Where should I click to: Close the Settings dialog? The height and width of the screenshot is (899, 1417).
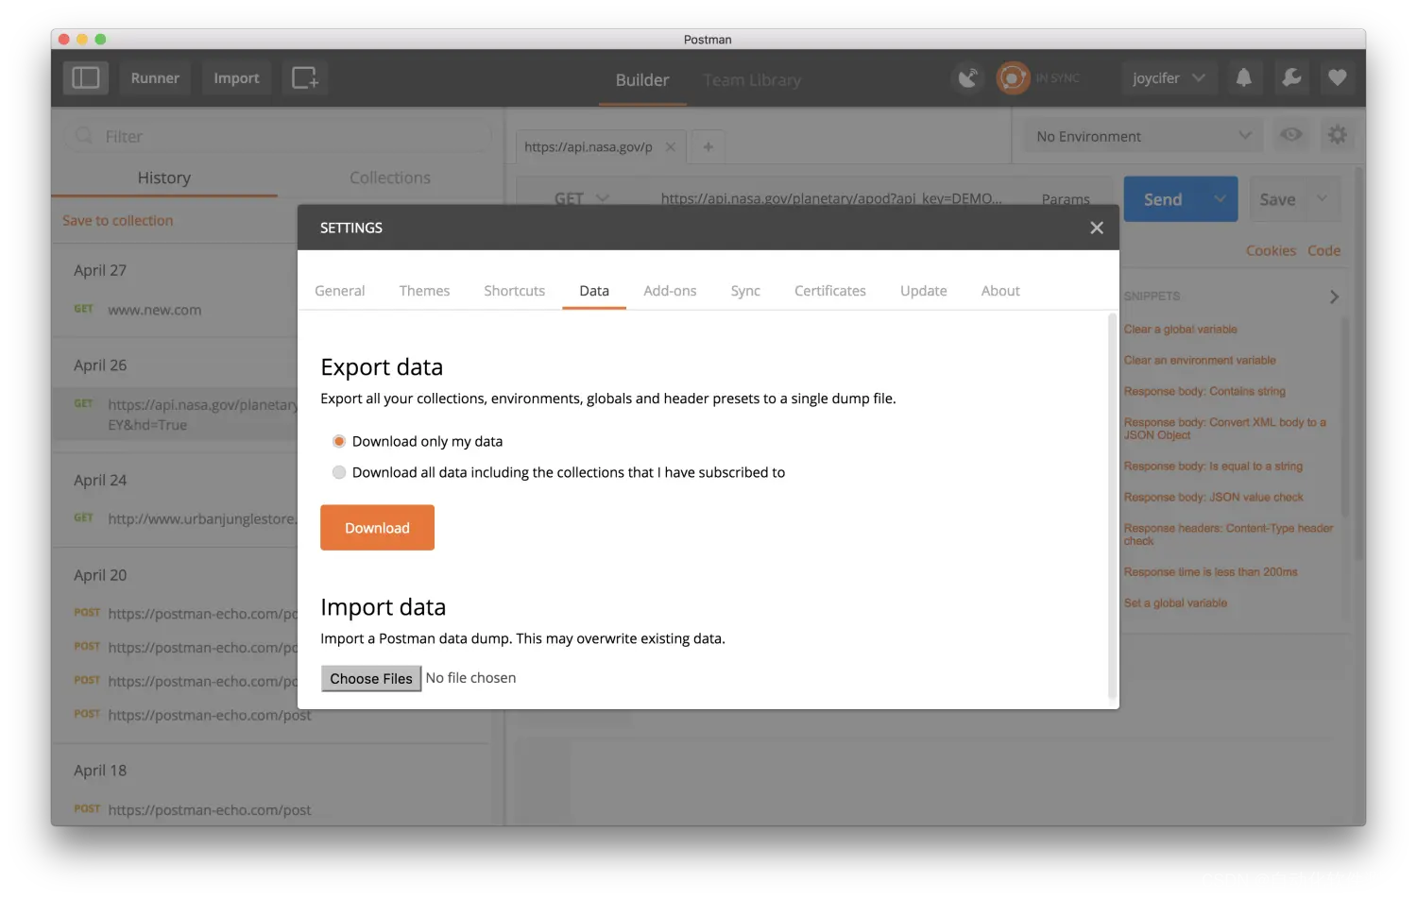coord(1097,228)
